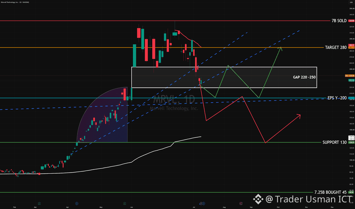Click the 100.00 price scale label
The image size is (355, 209).
(x=352, y=160)
